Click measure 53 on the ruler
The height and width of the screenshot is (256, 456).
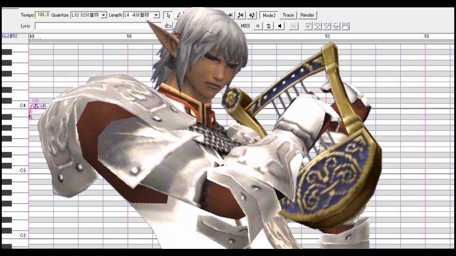pos(427,37)
